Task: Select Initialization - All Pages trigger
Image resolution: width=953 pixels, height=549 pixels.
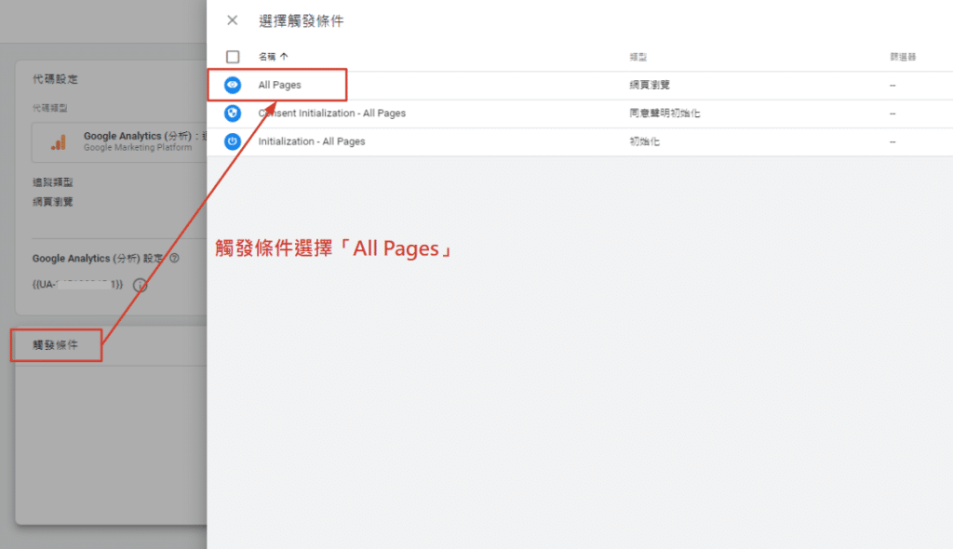Action: tap(312, 141)
